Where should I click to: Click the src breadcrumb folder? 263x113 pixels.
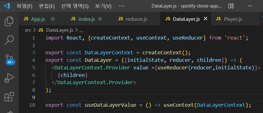point(28,30)
